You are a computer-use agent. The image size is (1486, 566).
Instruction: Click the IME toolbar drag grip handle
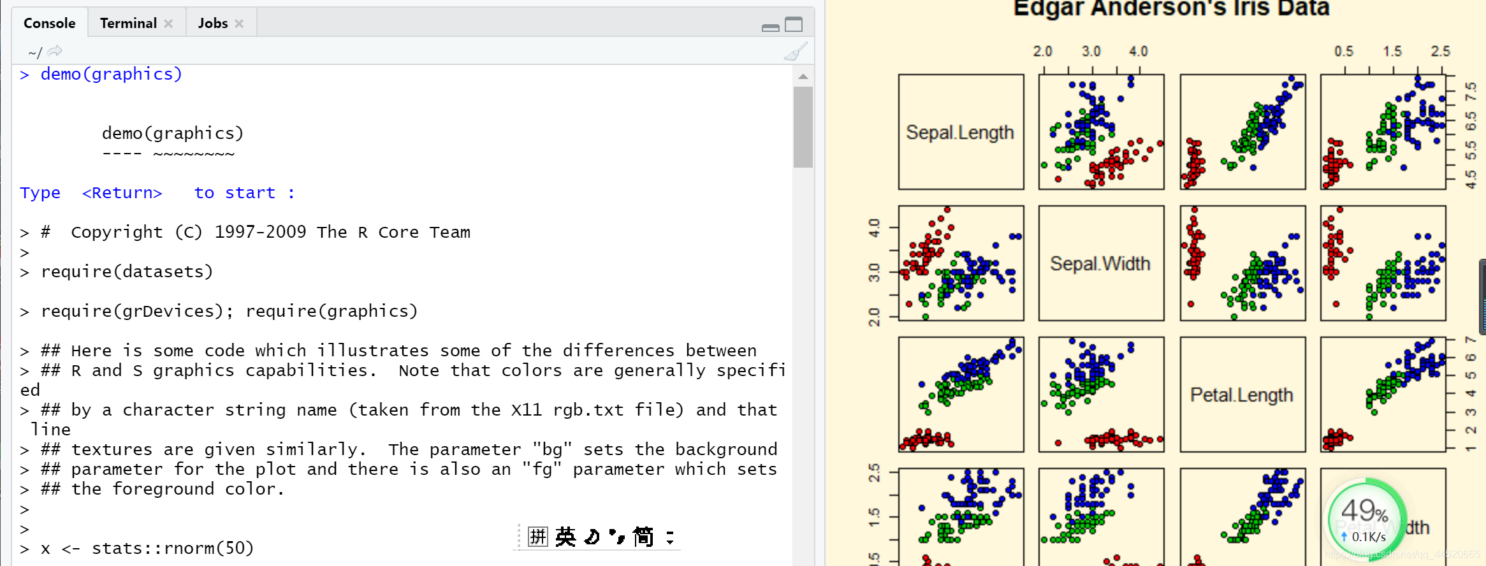(x=519, y=537)
